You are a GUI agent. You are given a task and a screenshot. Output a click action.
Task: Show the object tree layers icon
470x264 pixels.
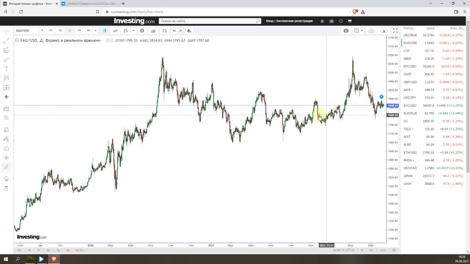pos(6,179)
